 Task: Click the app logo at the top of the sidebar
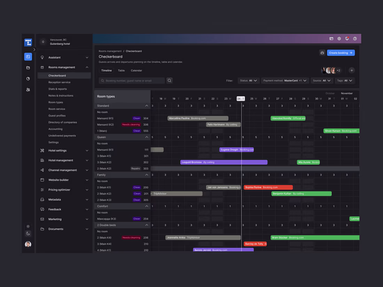(x=28, y=42)
